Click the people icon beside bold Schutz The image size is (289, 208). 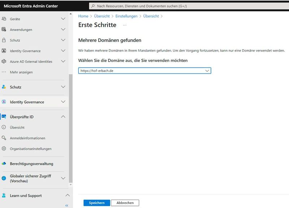pyautogui.click(x=4, y=87)
